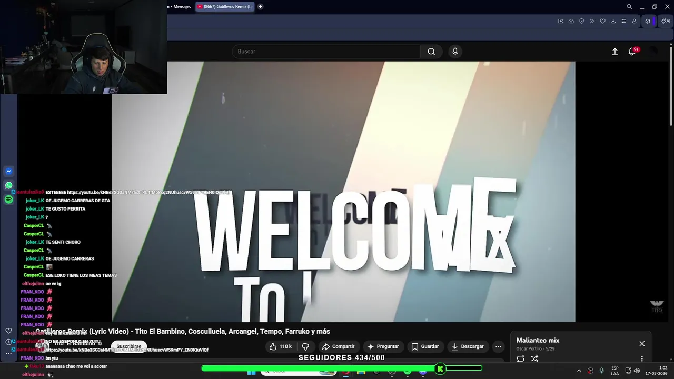Click youtu.be link from antulaxika9 message
674x379 pixels.
(148, 192)
